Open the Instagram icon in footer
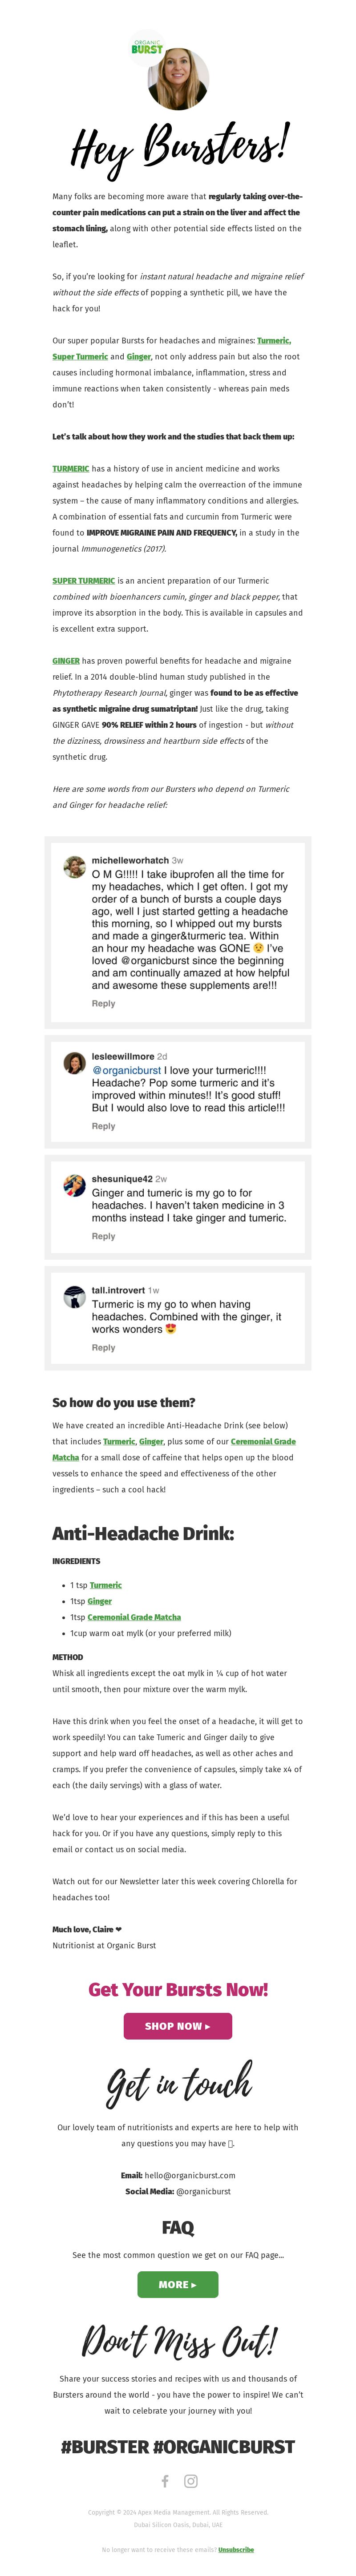This screenshot has width=356, height=2576. coord(191,2480)
